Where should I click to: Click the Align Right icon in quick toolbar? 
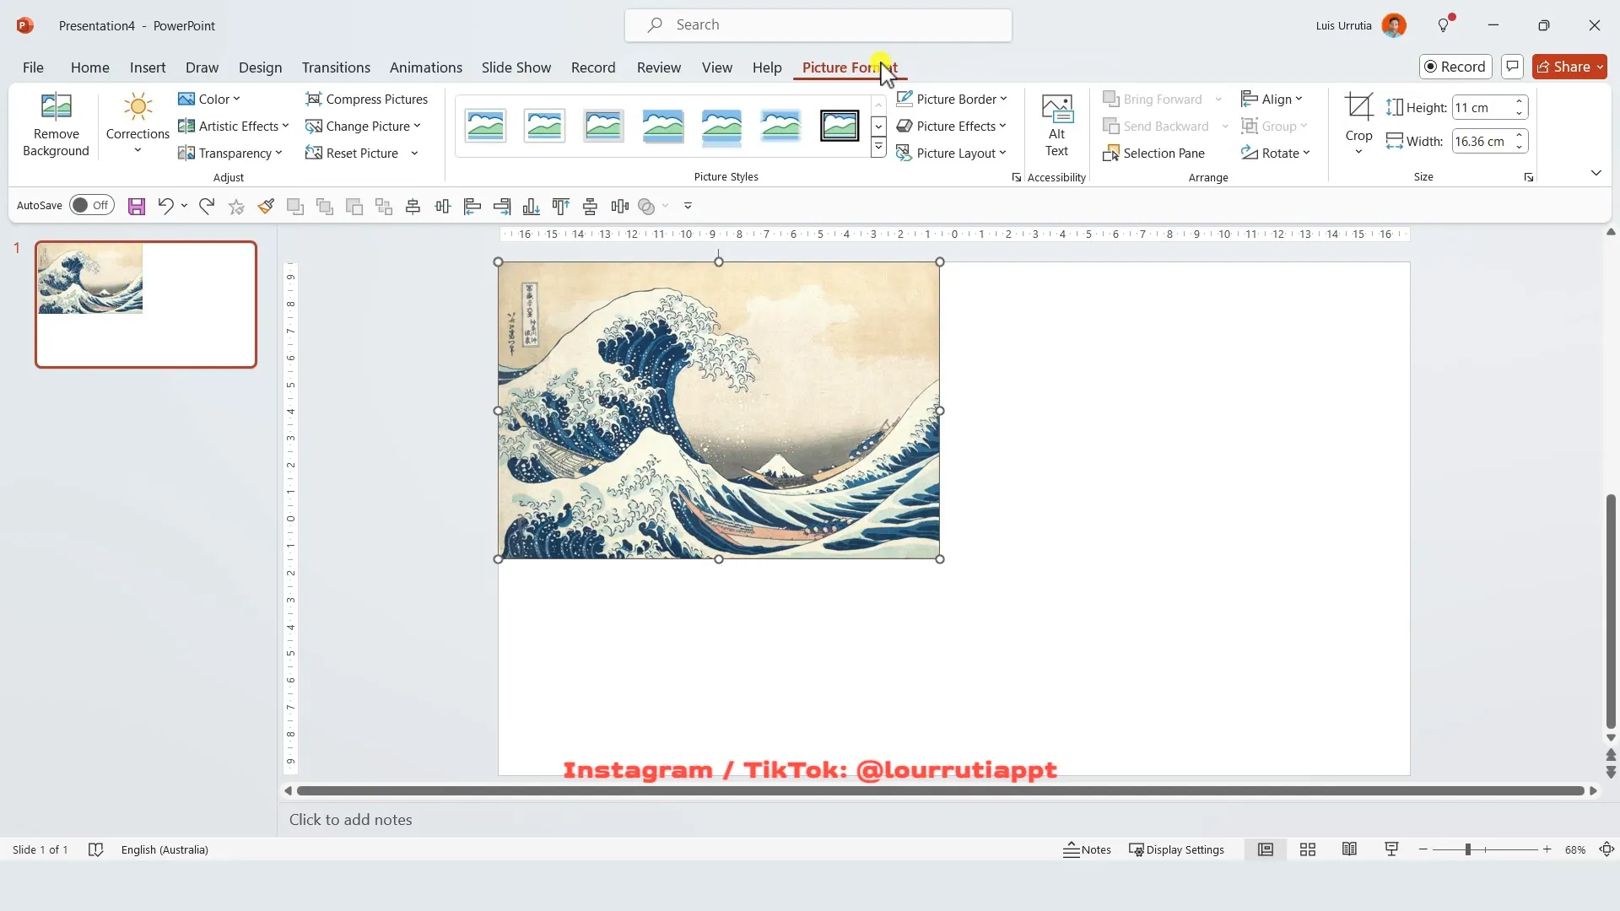[x=502, y=206]
